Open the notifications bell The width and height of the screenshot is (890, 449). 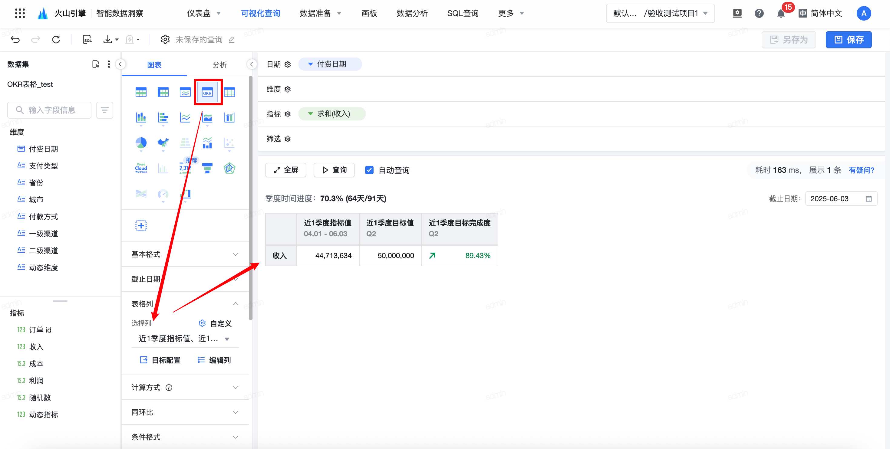click(x=781, y=14)
